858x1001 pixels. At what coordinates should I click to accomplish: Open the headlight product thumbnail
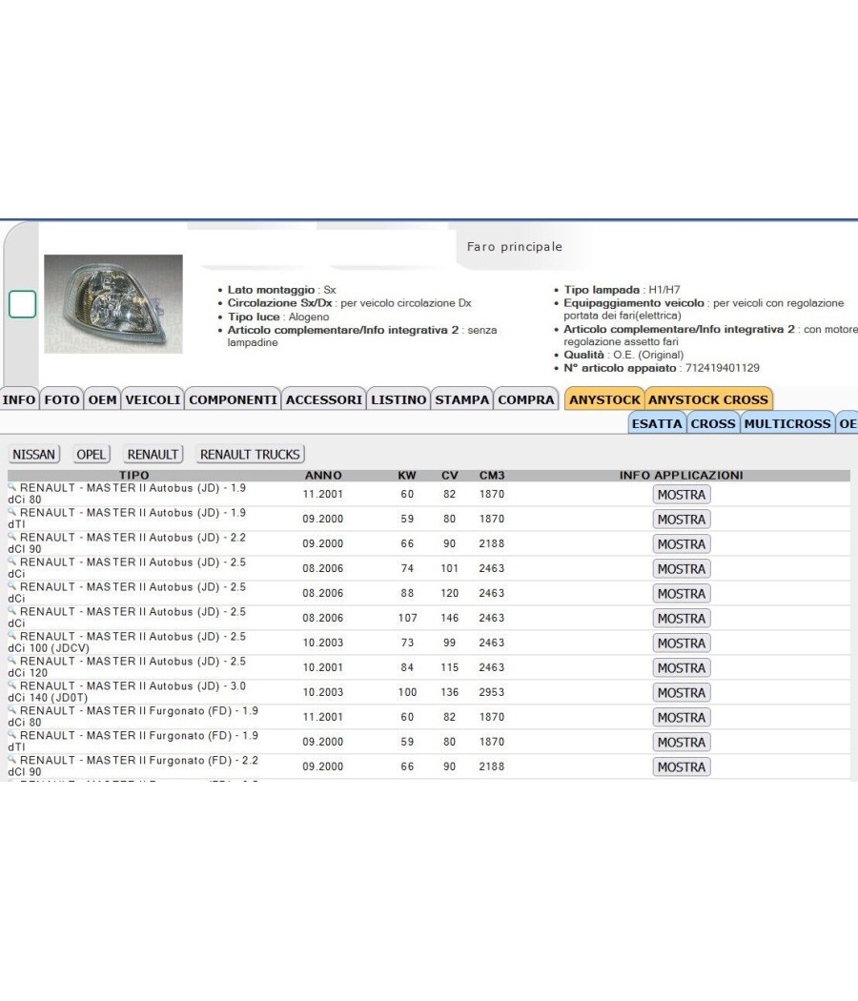(x=113, y=304)
